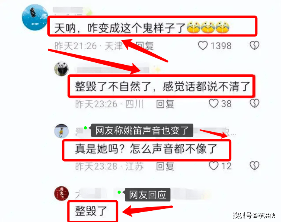This screenshot has width=281, height=222.
Task: Select the short 整毁了 comment at bottom
Action: coord(91,211)
